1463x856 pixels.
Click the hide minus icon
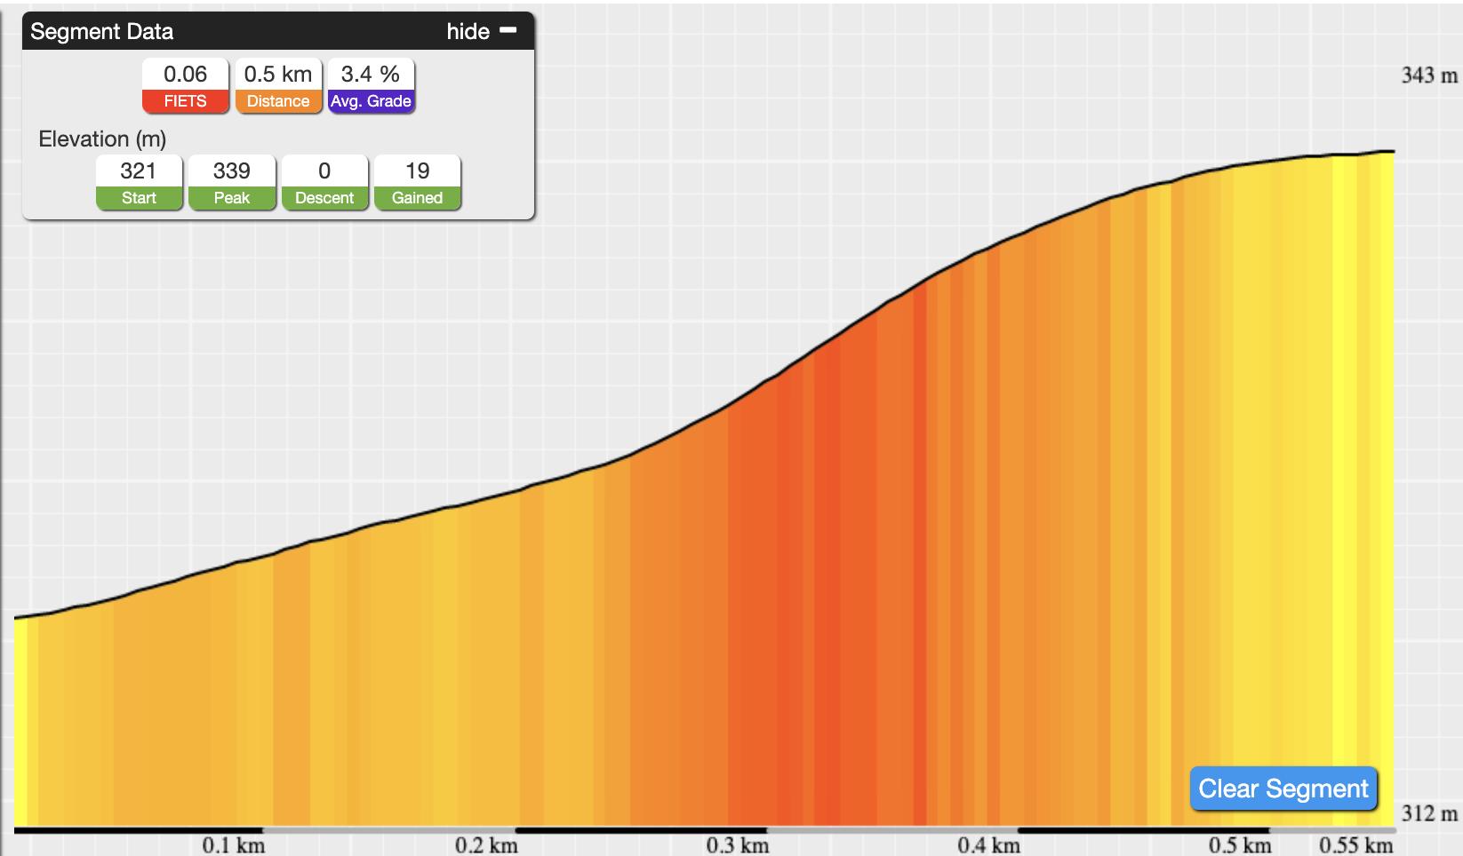coord(508,30)
